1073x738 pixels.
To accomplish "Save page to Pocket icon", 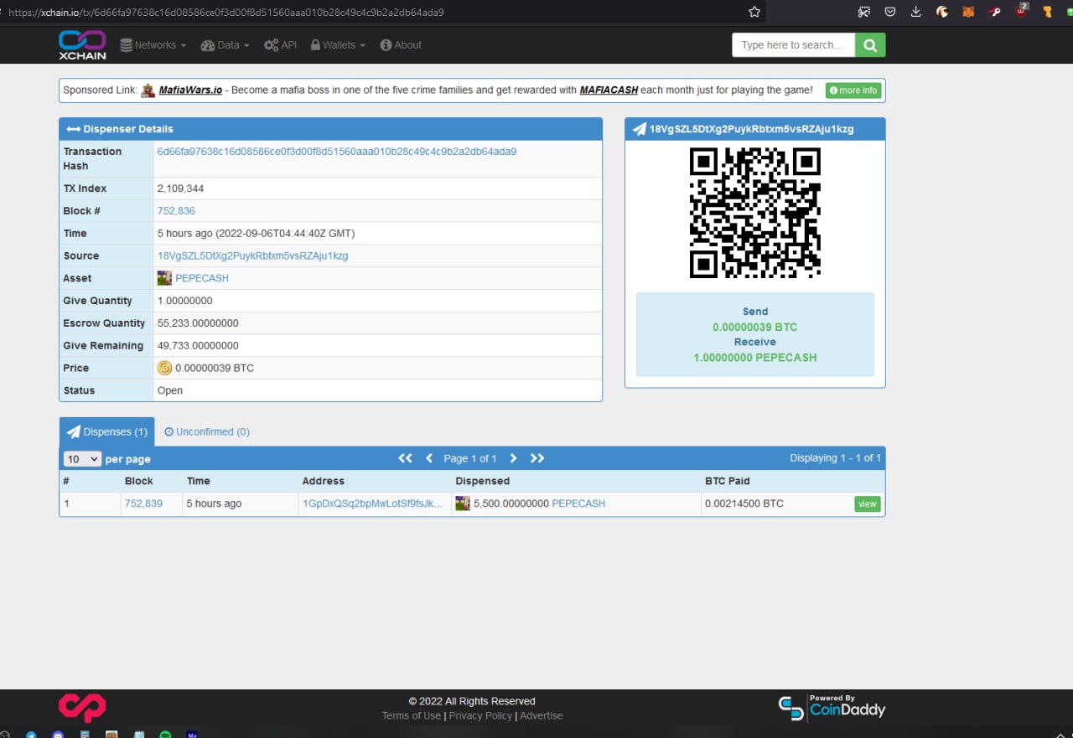I will click(890, 12).
